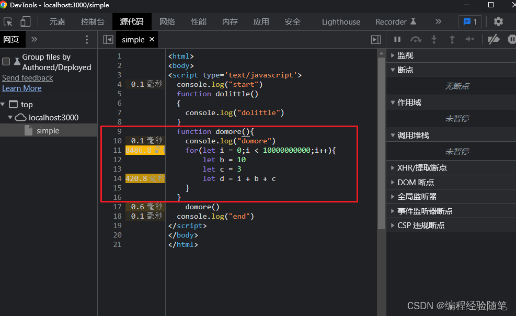Viewport: 516px width, 316px height.
Task: Enable Group files by Authored/Deployed checkbox
Action: click(x=6, y=62)
